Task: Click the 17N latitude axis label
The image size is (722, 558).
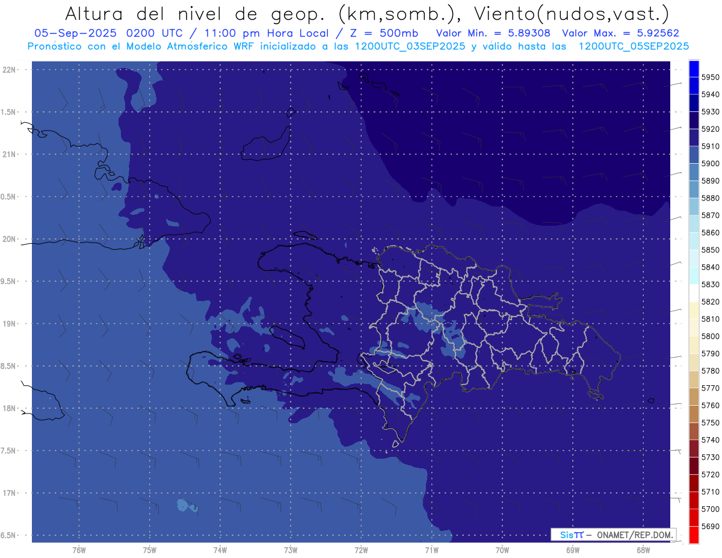Action: click(9, 493)
